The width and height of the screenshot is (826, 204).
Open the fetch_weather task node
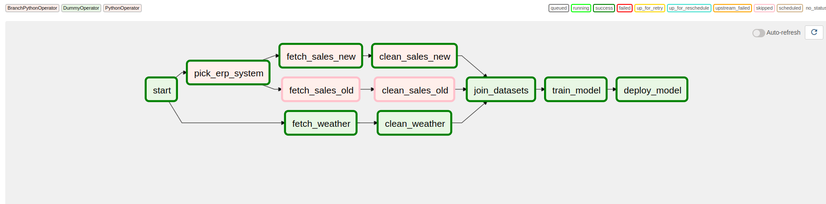(x=321, y=123)
